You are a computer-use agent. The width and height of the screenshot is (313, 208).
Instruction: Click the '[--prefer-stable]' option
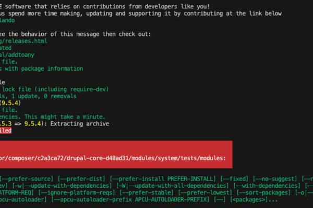[x=146, y=193]
